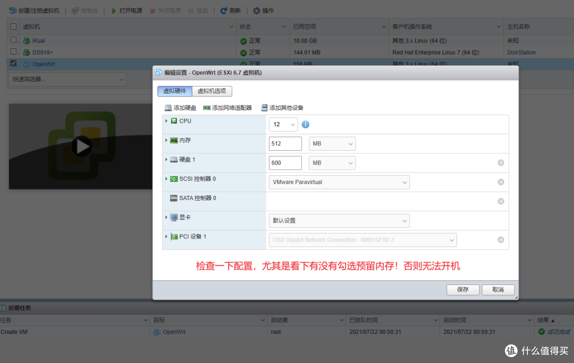Switch to the 虚拟机选项 tab
Screen dimensions: 574x363
click(x=213, y=91)
